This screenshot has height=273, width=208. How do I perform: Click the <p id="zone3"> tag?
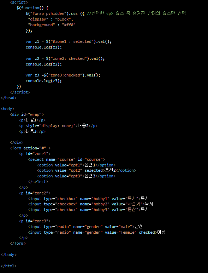click(x=35, y=221)
